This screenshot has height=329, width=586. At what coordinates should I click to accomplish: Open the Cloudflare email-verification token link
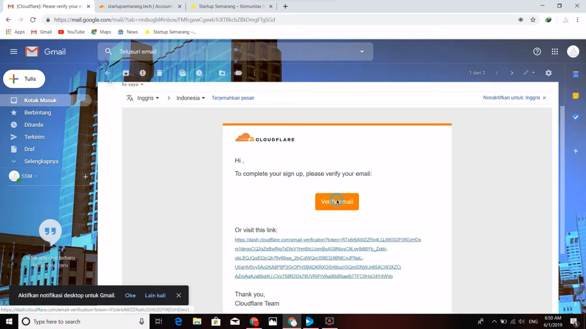pos(328,258)
